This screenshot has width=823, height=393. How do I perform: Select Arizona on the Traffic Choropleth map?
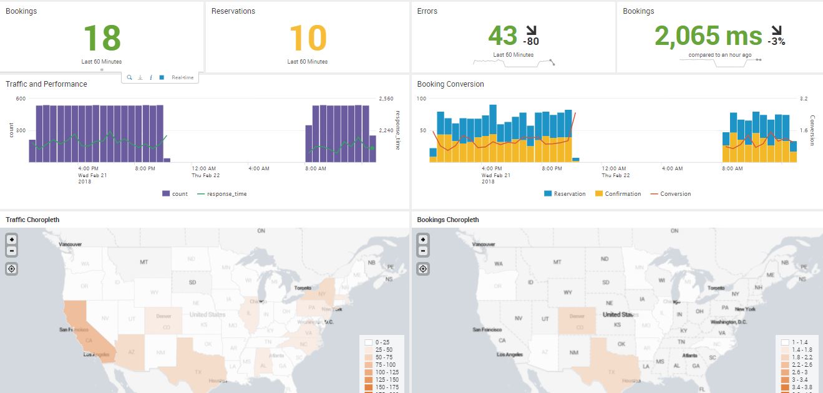click(x=131, y=352)
